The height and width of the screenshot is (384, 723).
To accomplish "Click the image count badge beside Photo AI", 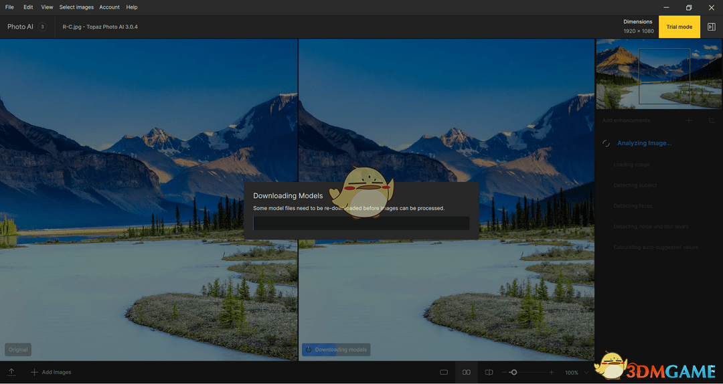I will coord(42,27).
